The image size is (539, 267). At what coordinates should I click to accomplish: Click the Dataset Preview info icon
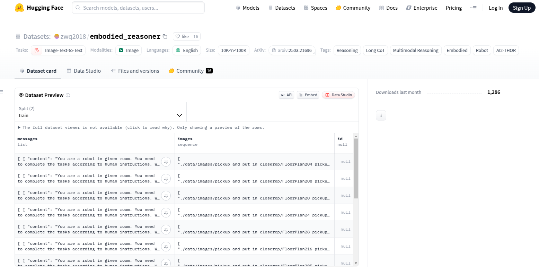68,95
